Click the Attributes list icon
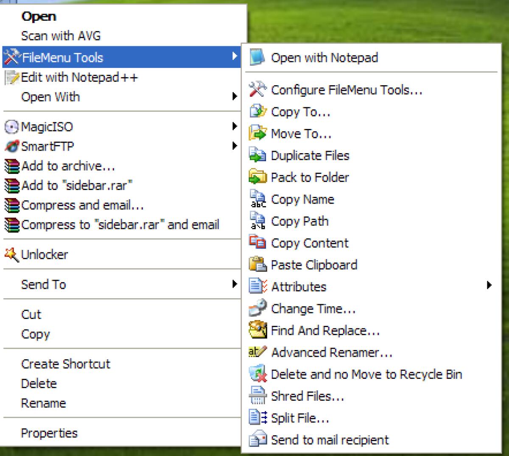Image resolution: width=509 pixels, height=456 pixels. click(x=257, y=286)
